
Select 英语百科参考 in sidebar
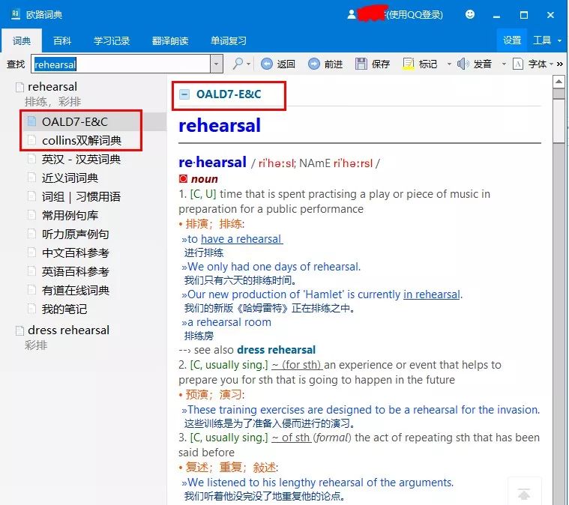point(76,272)
